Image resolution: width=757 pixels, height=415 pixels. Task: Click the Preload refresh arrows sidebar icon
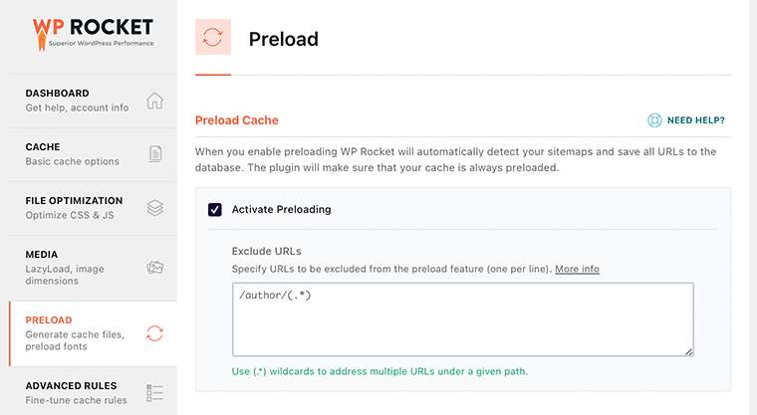click(x=155, y=333)
